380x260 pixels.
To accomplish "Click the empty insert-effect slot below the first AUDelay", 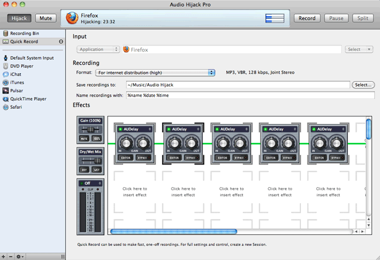I will (135, 191).
